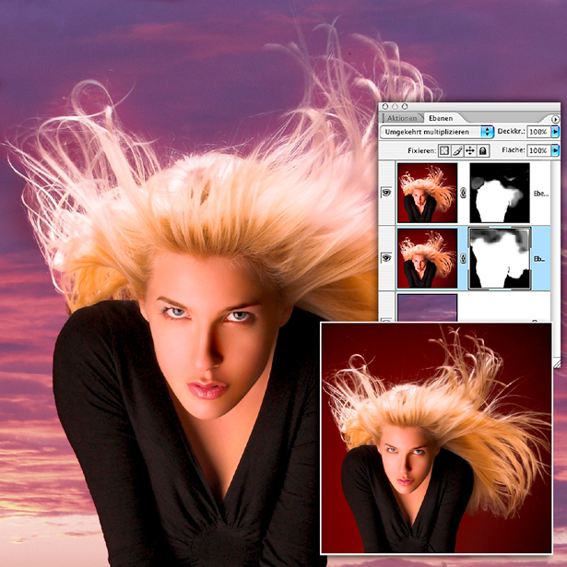The width and height of the screenshot is (567, 567).
Task: Select the Ebenen tab
Action: [x=441, y=118]
